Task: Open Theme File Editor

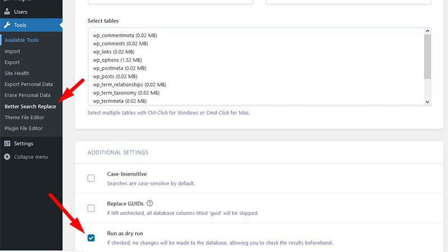Action: (24, 118)
